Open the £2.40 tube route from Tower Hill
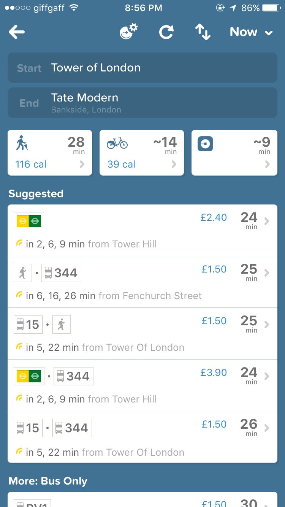This screenshot has width=285, height=507. [142, 230]
